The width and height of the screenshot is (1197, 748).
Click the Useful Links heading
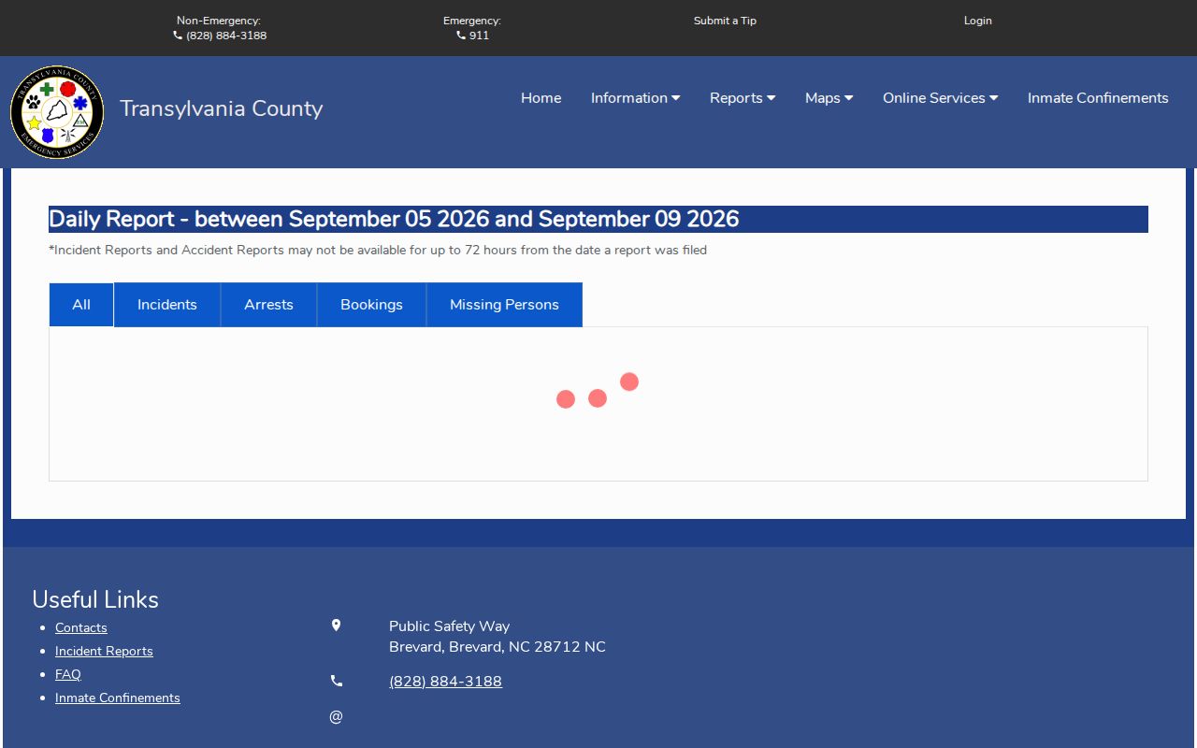[x=95, y=599]
